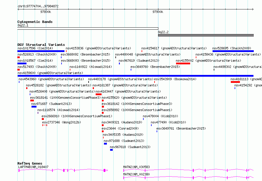Image resolution: width=262 pixels, height=181 pixels.
Task: Click nsv4158436 gnomAD variant label
Action: point(228,54)
